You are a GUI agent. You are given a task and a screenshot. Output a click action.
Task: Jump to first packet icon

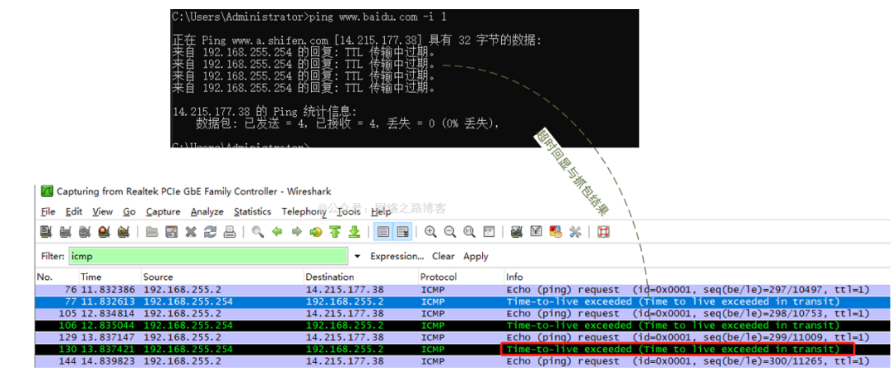(x=335, y=231)
